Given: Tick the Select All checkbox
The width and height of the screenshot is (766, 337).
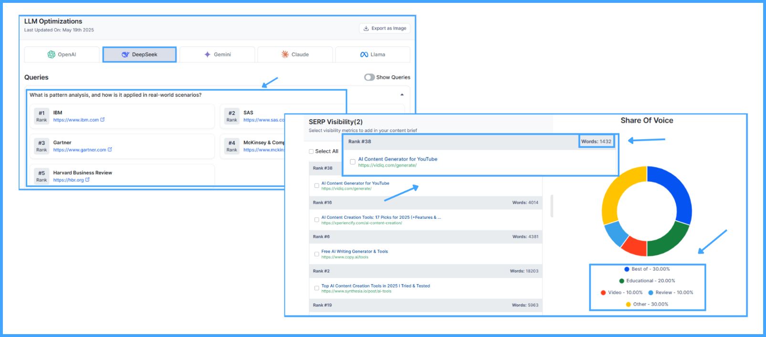Looking at the screenshot, I should [311, 152].
